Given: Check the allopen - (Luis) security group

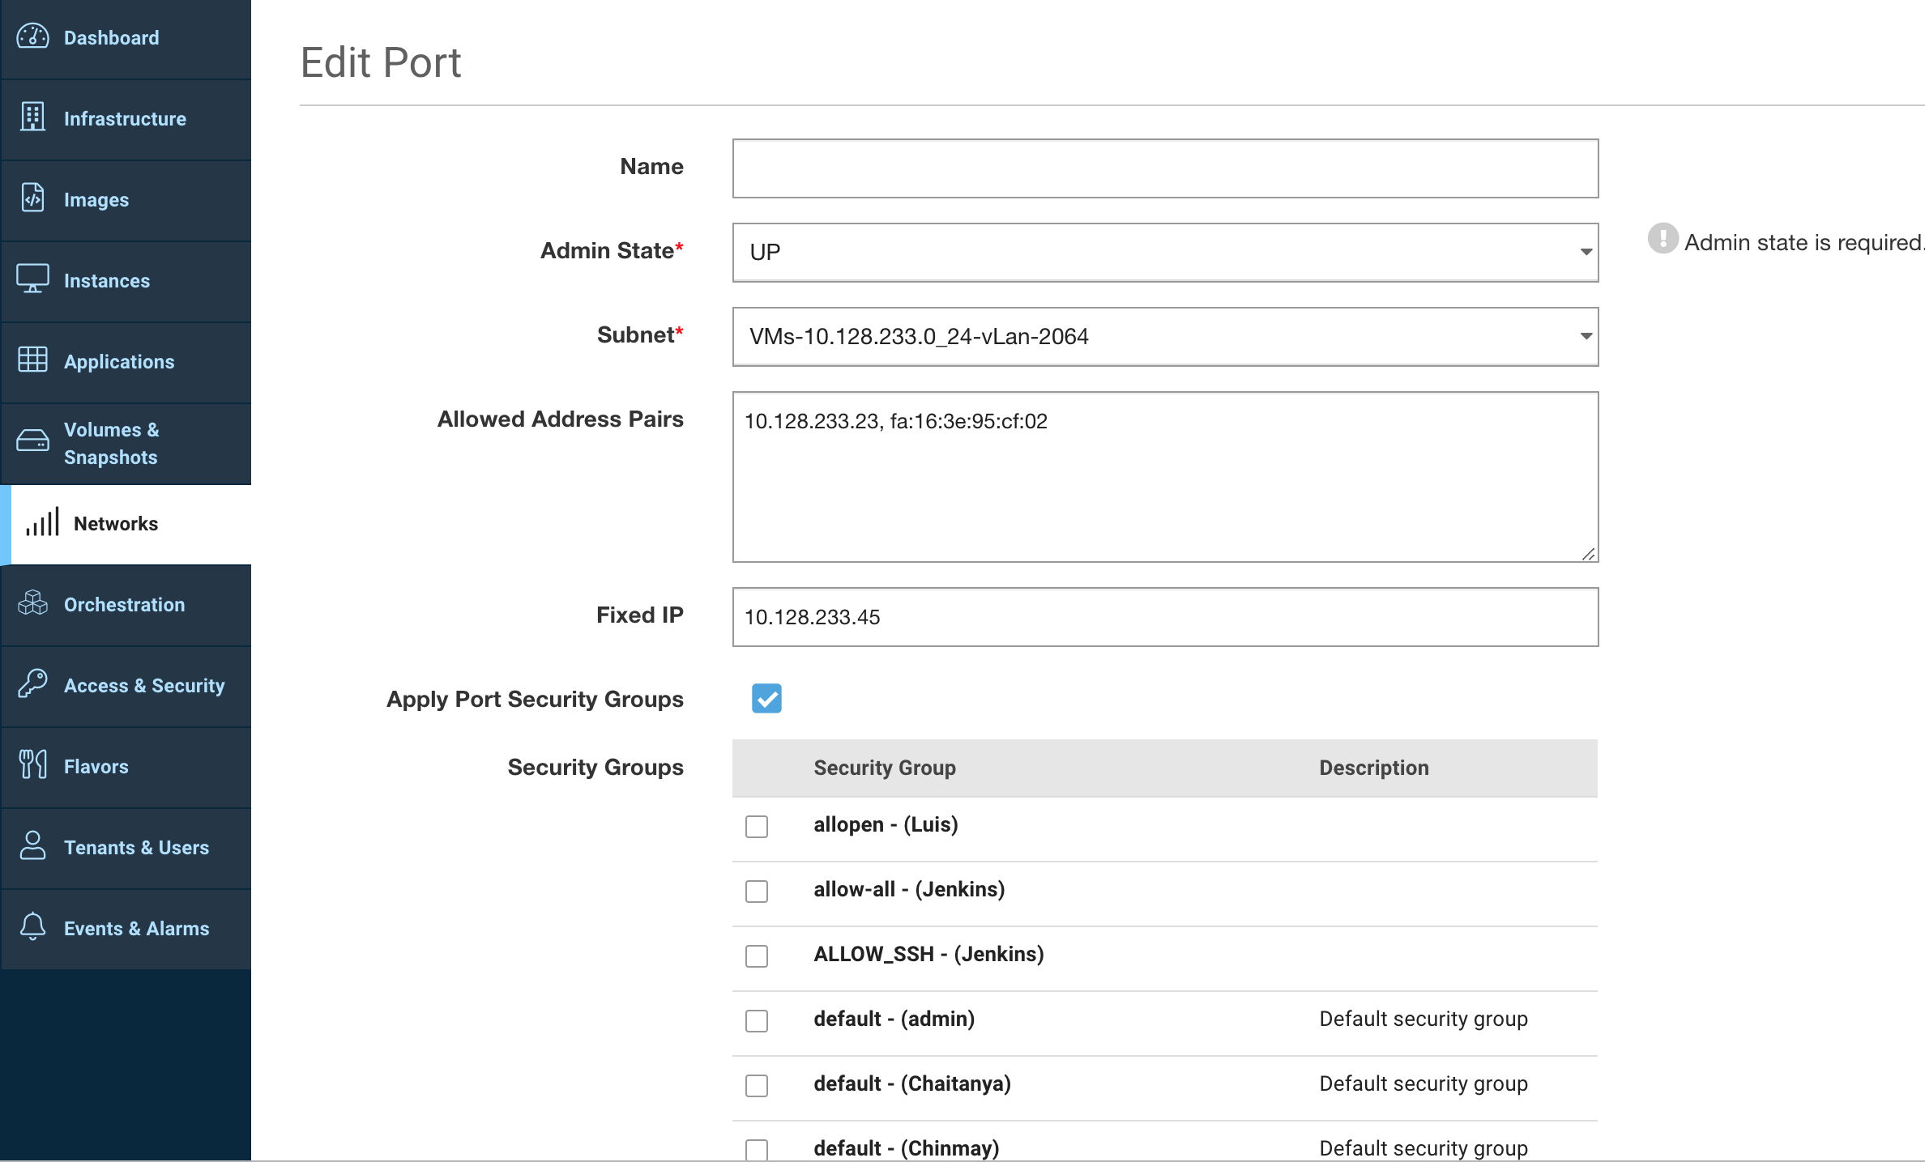Looking at the screenshot, I should (x=757, y=827).
